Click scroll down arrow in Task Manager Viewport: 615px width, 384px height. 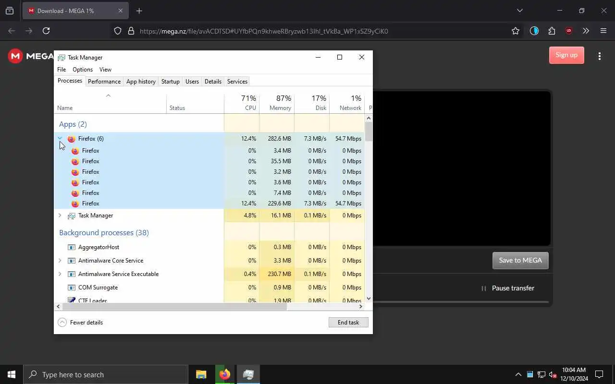[369, 299]
